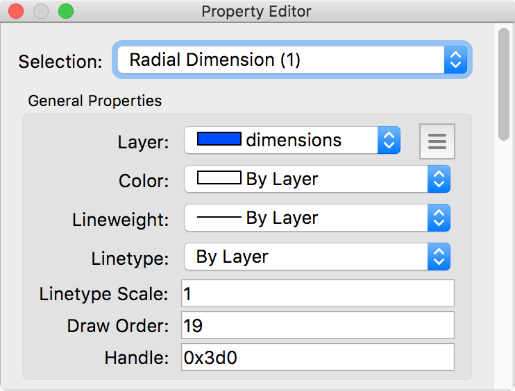Image resolution: width=515 pixels, height=391 pixels.
Task: Click the Handle field showing 0x3d0
Action: 317,357
